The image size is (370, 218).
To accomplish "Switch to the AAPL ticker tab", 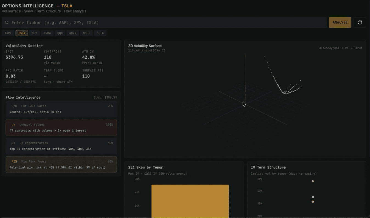I will tap(8, 33).
